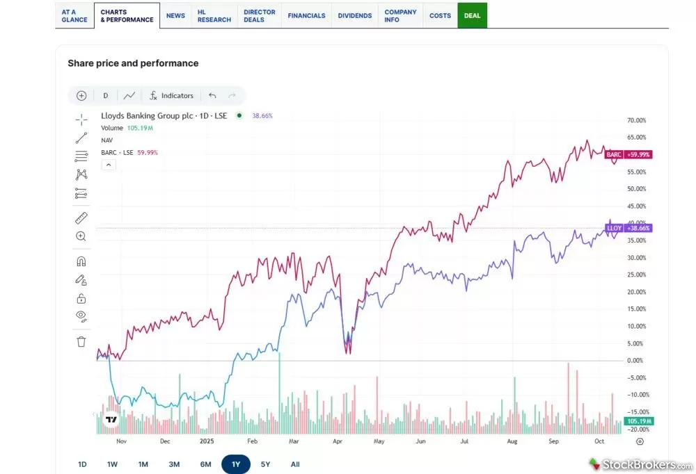
Task: Open symbol search with the plus icon
Action: (81, 95)
